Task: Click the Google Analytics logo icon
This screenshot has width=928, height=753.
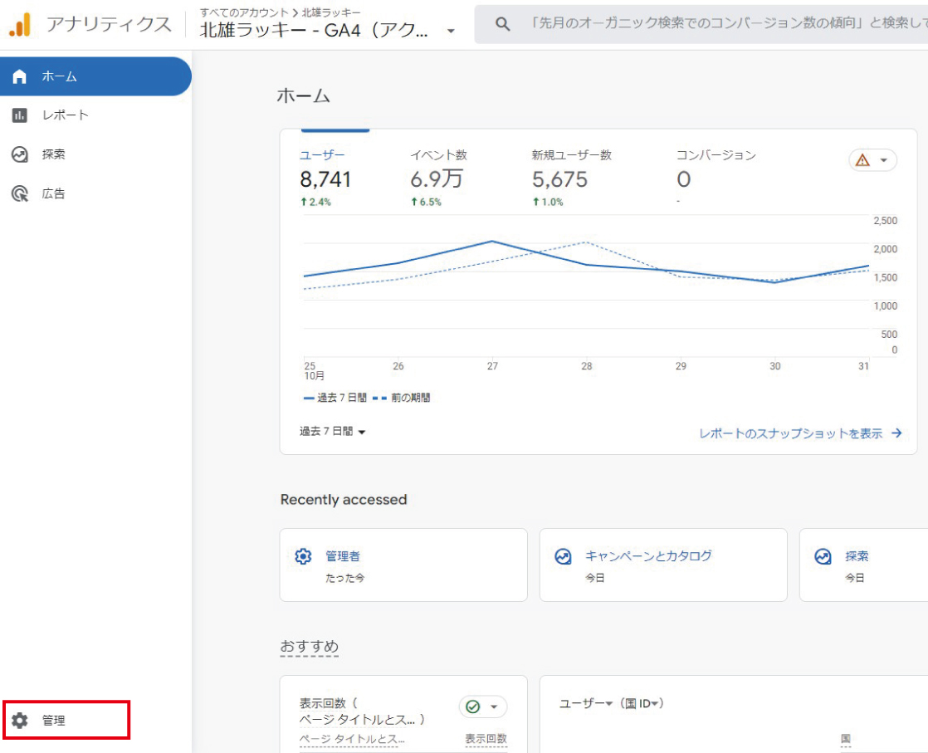Action: (x=20, y=24)
